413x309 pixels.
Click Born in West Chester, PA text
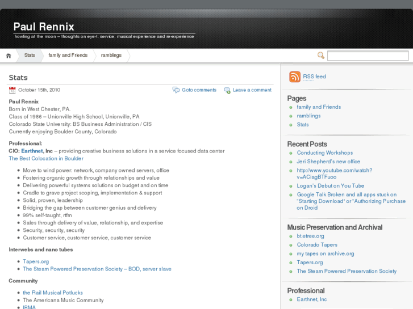click(x=40, y=109)
